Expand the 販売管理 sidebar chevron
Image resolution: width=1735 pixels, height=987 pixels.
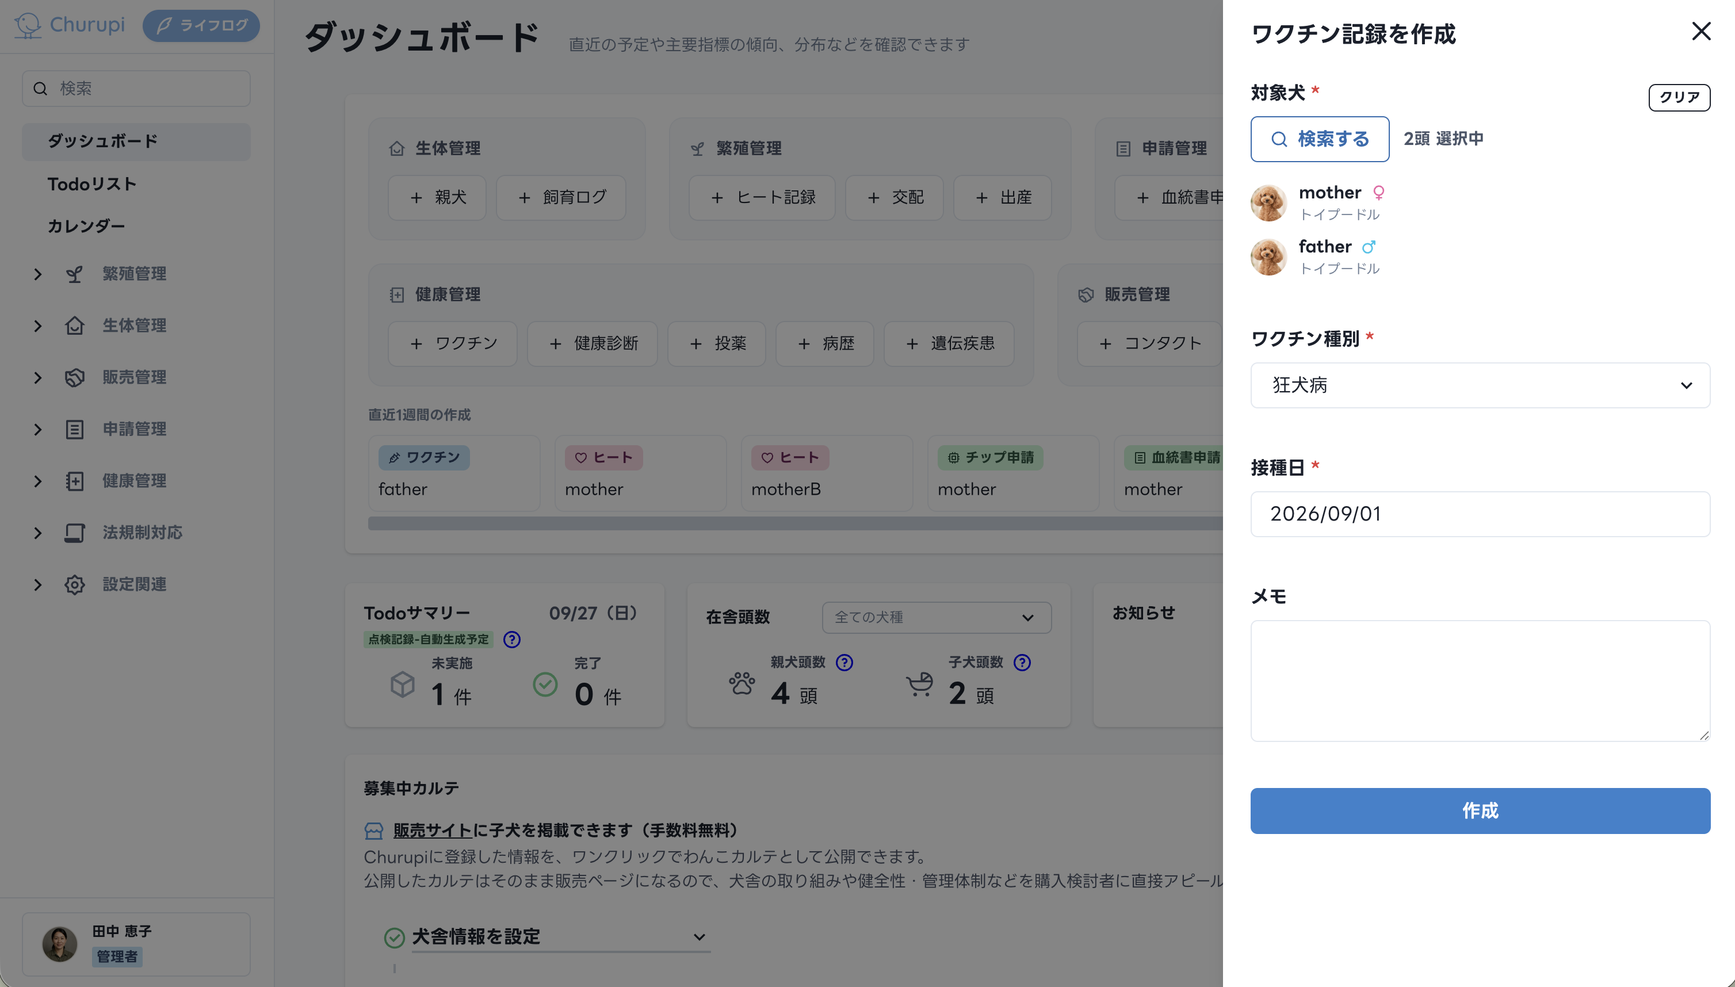(38, 377)
